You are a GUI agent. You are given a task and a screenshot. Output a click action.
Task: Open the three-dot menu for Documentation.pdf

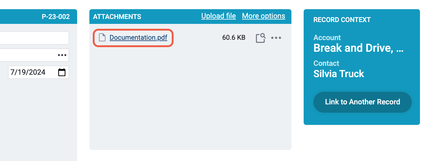276,38
